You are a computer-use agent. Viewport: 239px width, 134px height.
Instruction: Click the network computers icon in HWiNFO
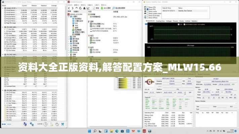25,124
